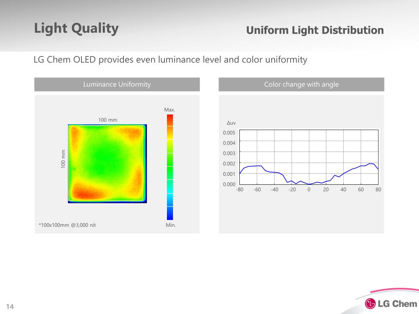The height and width of the screenshot is (314, 419).
Task: Click the 0.002 y-axis value
Action: pyautogui.click(x=229, y=164)
